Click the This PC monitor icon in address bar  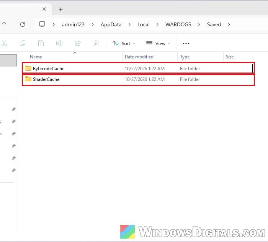pyautogui.click(x=42, y=24)
